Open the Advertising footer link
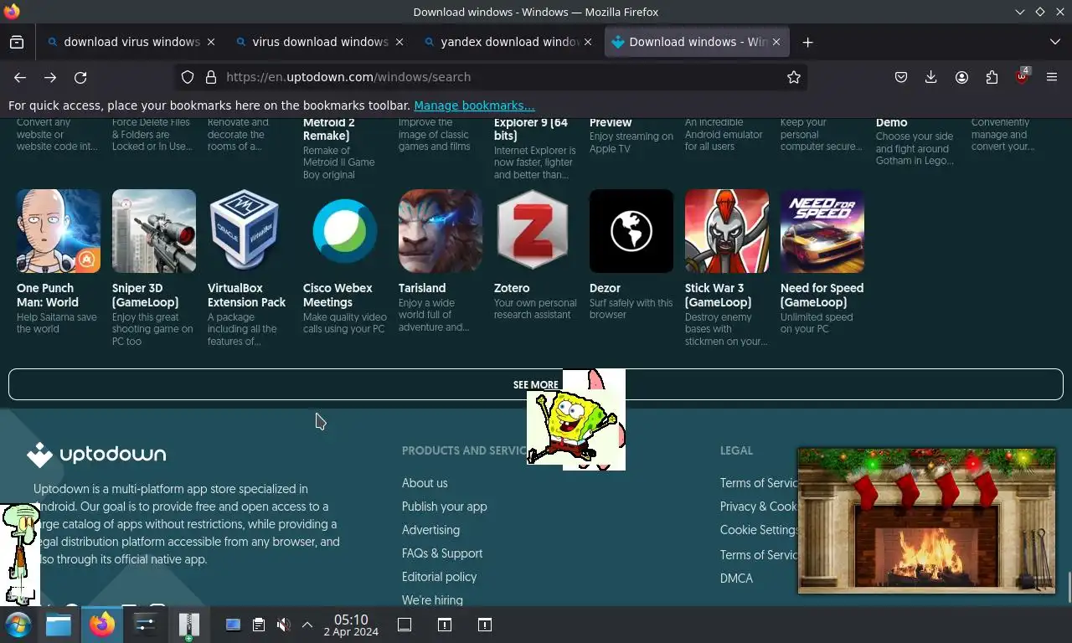This screenshot has width=1072, height=643. tap(430, 530)
